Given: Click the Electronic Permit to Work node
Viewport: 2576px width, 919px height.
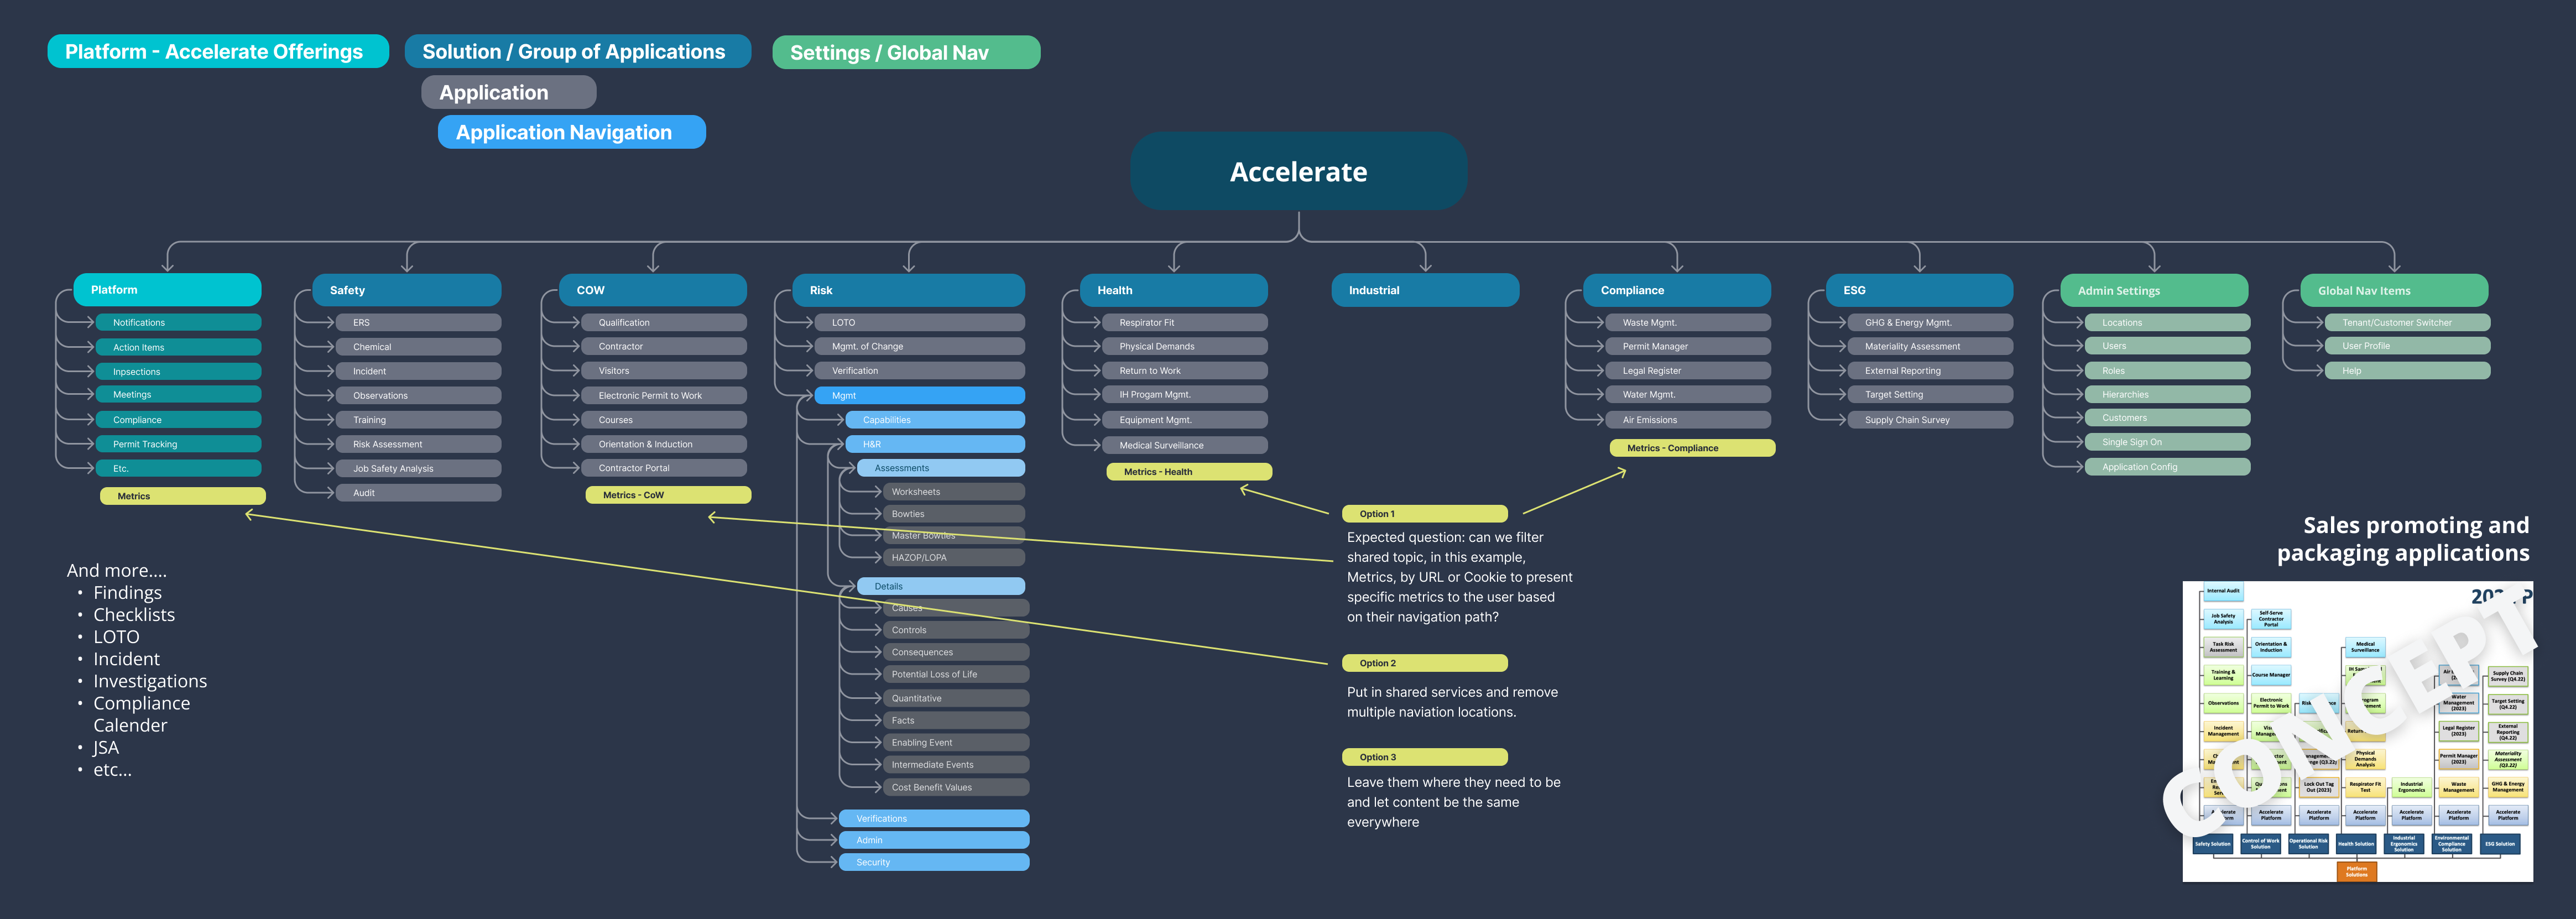Looking at the screenshot, I should (x=664, y=395).
